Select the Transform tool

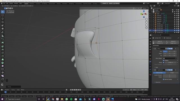click(x=3, y=29)
